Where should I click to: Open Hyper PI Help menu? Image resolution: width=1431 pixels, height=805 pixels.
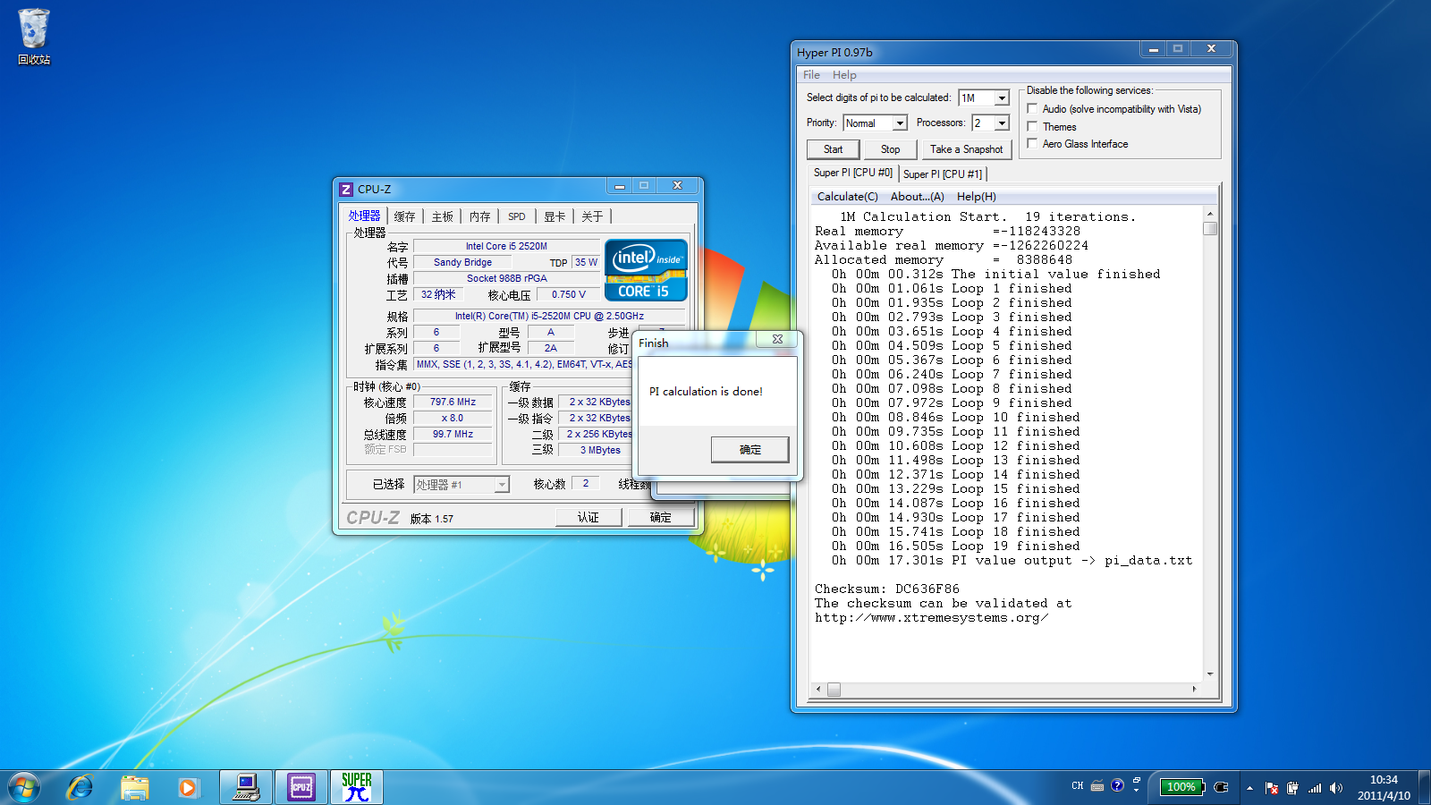844,75
